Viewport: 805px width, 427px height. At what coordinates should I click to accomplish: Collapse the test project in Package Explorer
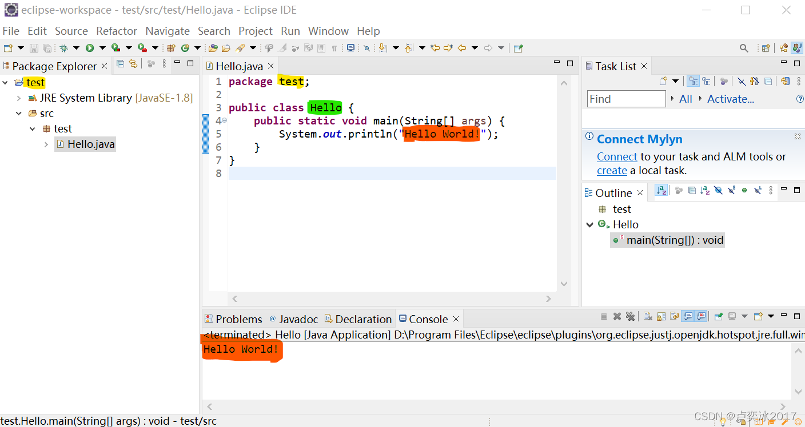[x=6, y=82]
